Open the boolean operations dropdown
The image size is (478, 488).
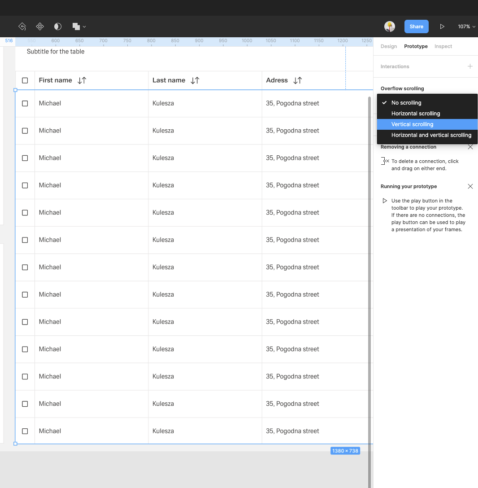pyautogui.click(x=79, y=26)
